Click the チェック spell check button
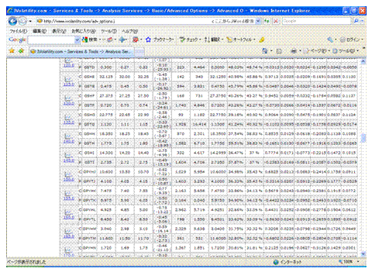The width and height of the screenshot is (372, 279). (190, 40)
